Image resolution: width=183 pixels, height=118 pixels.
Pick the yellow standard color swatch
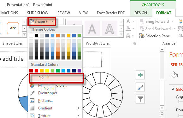click(47, 71)
